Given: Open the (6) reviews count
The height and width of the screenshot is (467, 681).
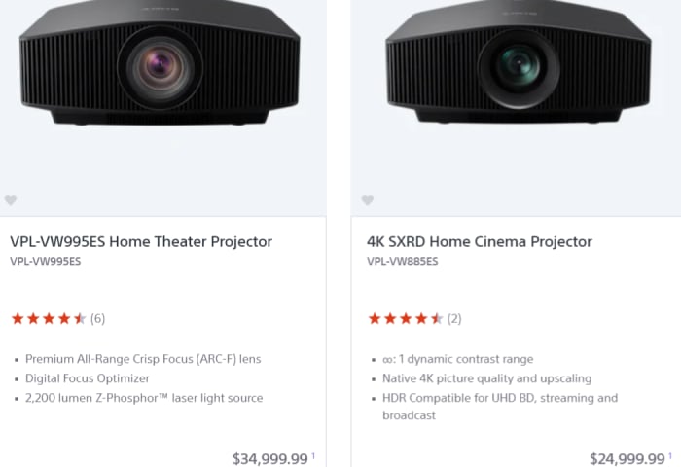Looking at the screenshot, I should pos(97,319).
